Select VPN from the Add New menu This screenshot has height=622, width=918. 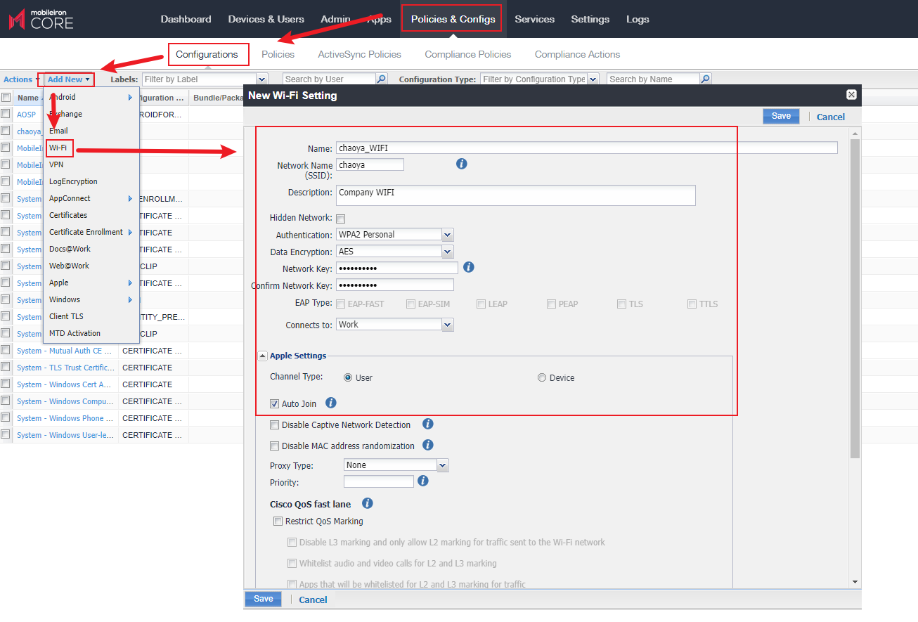click(56, 164)
